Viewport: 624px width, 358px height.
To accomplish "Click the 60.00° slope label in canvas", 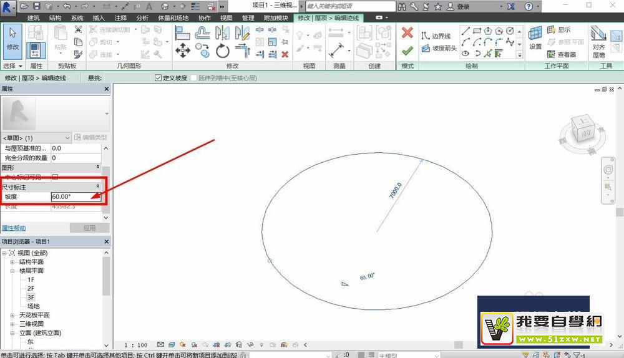I will 367,276.
